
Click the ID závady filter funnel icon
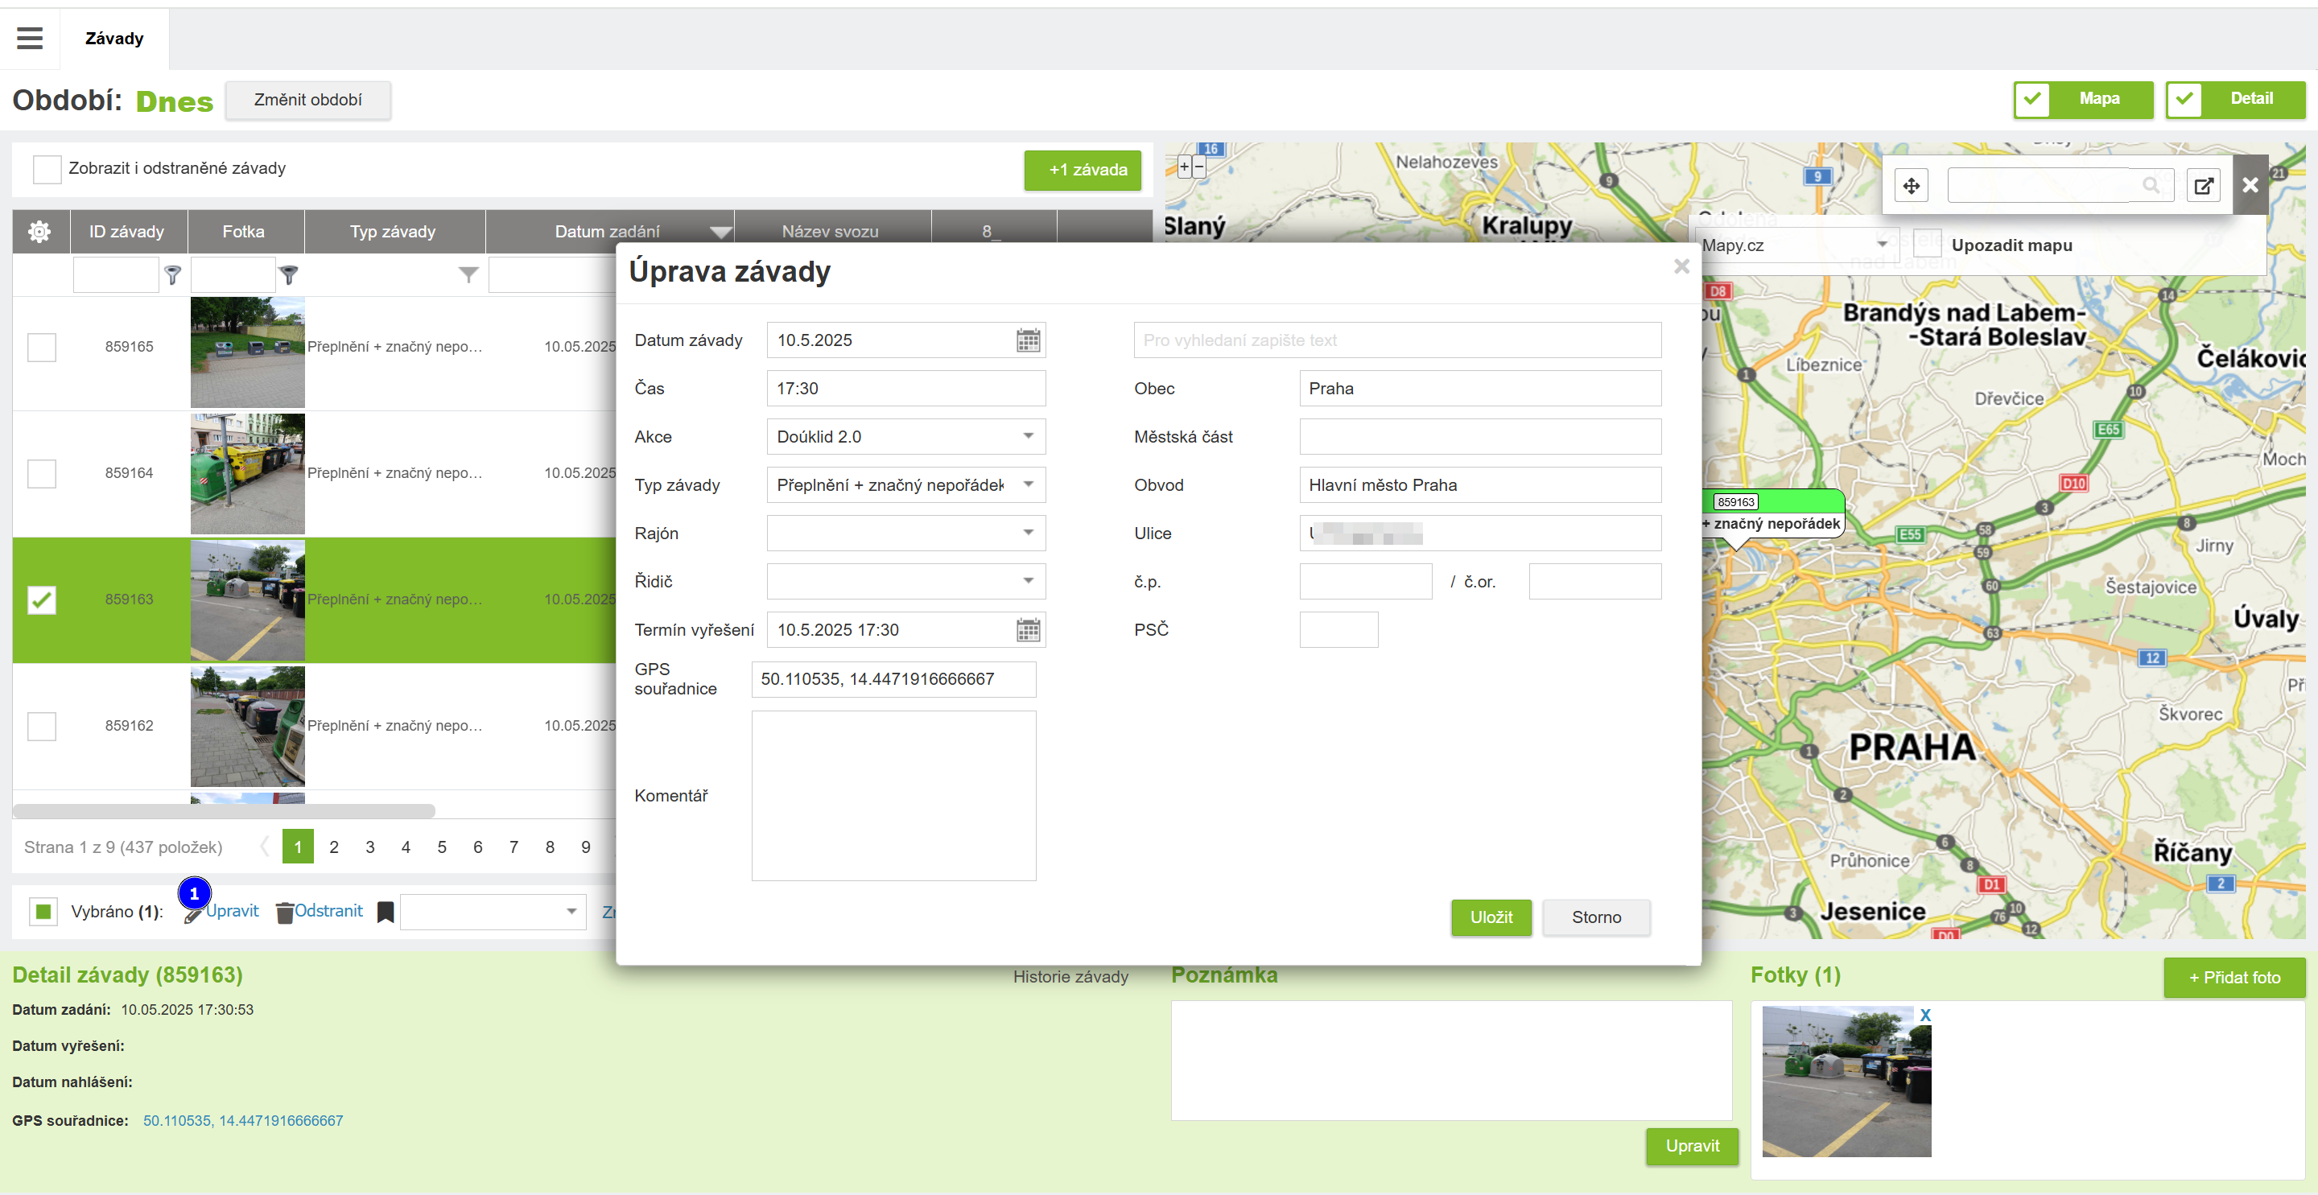[x=173, y=274]
